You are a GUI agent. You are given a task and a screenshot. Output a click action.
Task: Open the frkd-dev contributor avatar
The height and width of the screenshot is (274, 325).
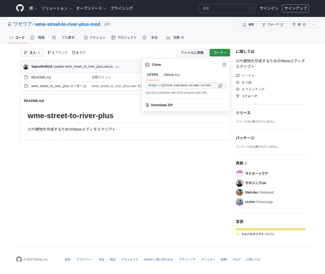click(239, 192)
